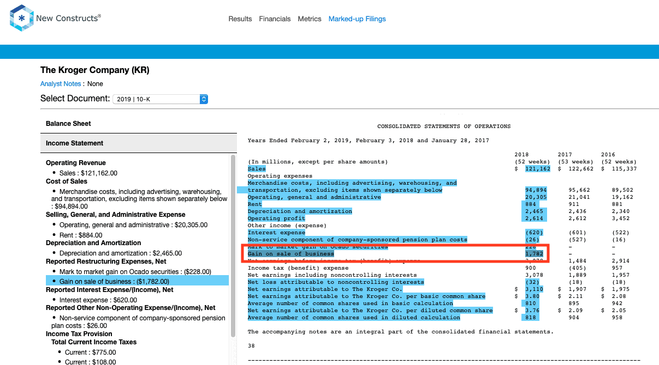Click highlighted 2,465 value in the filing
Viewport: 659px width, 365px height.
coord(536,211)
